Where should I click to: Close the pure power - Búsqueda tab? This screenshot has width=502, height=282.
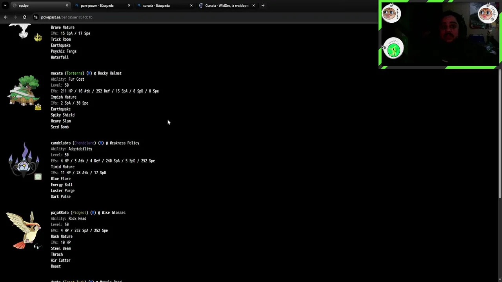129,5
